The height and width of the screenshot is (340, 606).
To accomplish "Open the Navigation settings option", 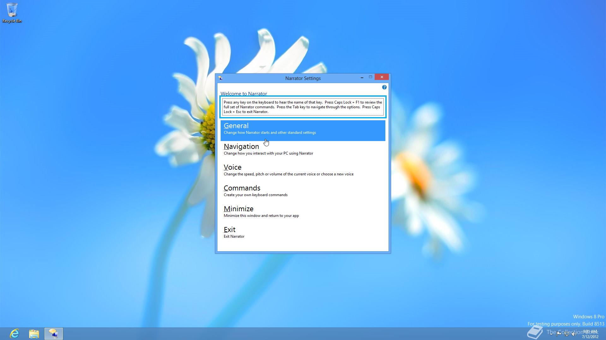I will [x=303, y=151].
